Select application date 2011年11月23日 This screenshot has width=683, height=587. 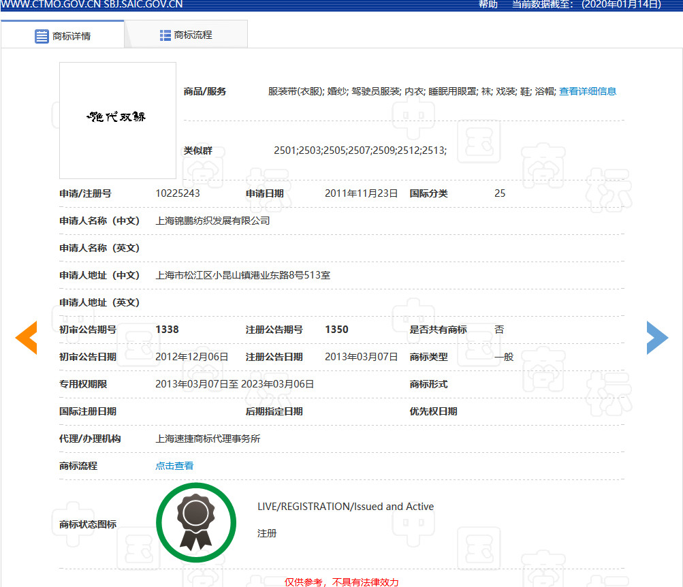click(361, 193)
